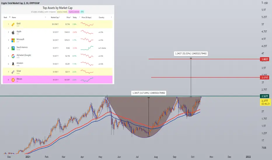Click the '1.25T' price axis label
272x160 pixels.
coord(264,133)
